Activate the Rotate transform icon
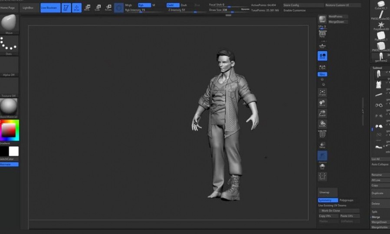The image size is (390, 234). point(108,8)
